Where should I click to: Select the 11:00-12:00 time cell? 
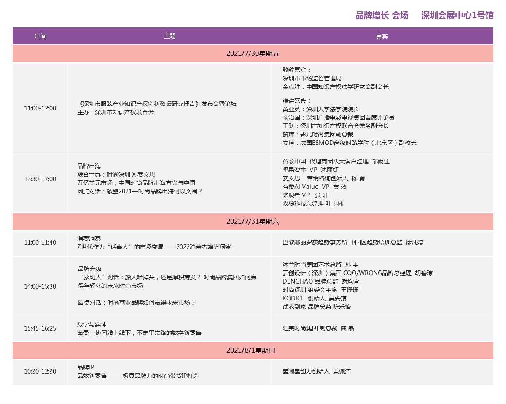click(40, 108)
